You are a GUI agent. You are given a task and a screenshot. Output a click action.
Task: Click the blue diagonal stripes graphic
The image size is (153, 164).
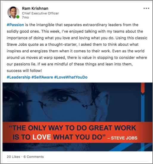point(130,147)
